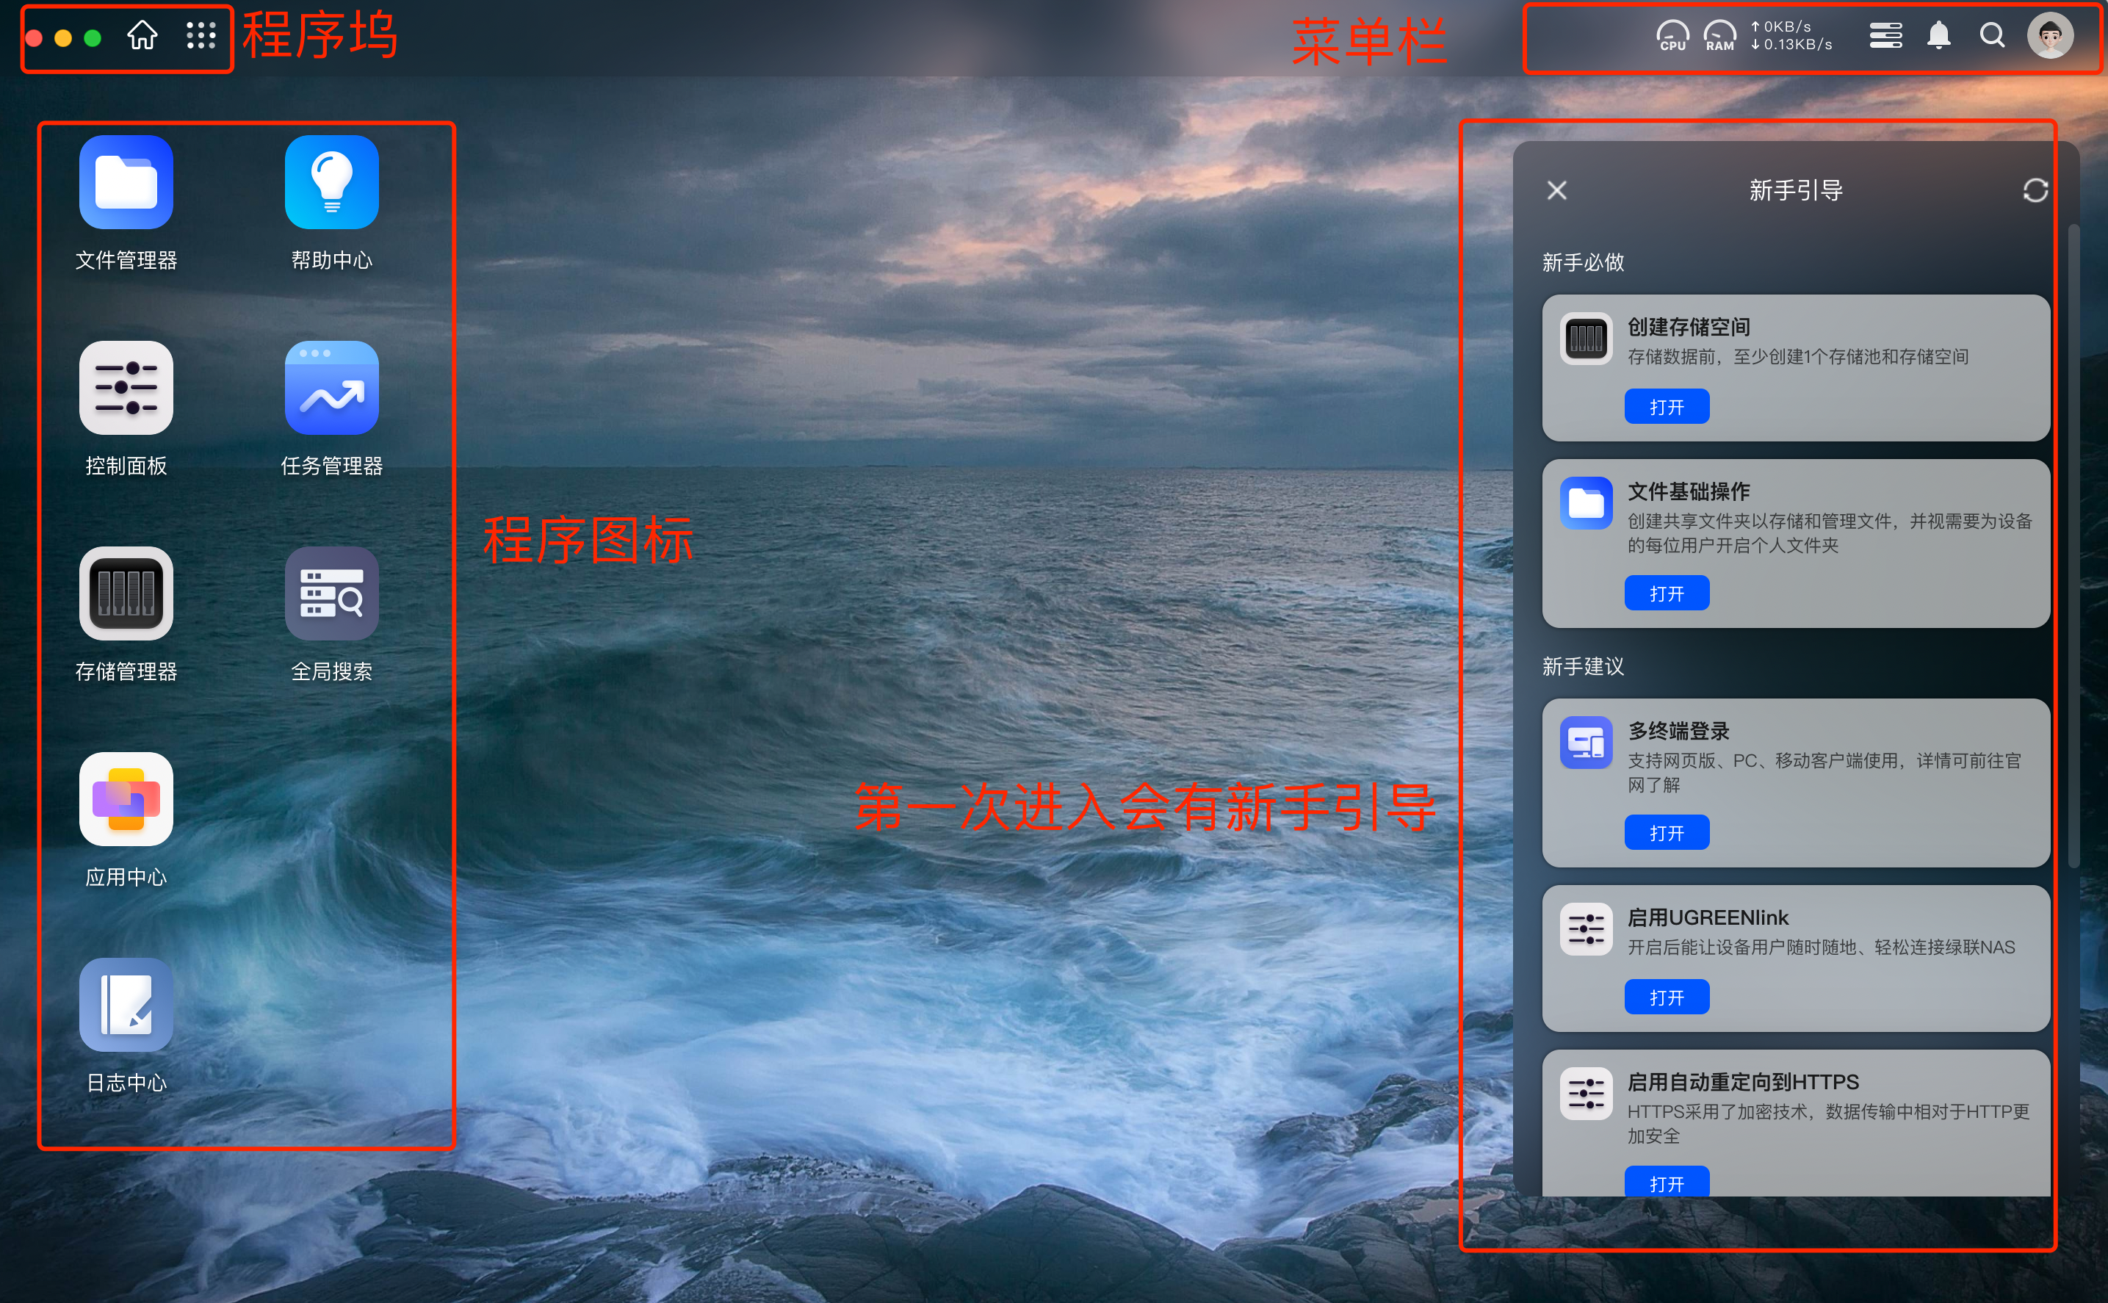Image resolution: width=2108 pixels, height=1303 pixels.
Task: Click the yellow minimize window dot
Action: point(63,38)
